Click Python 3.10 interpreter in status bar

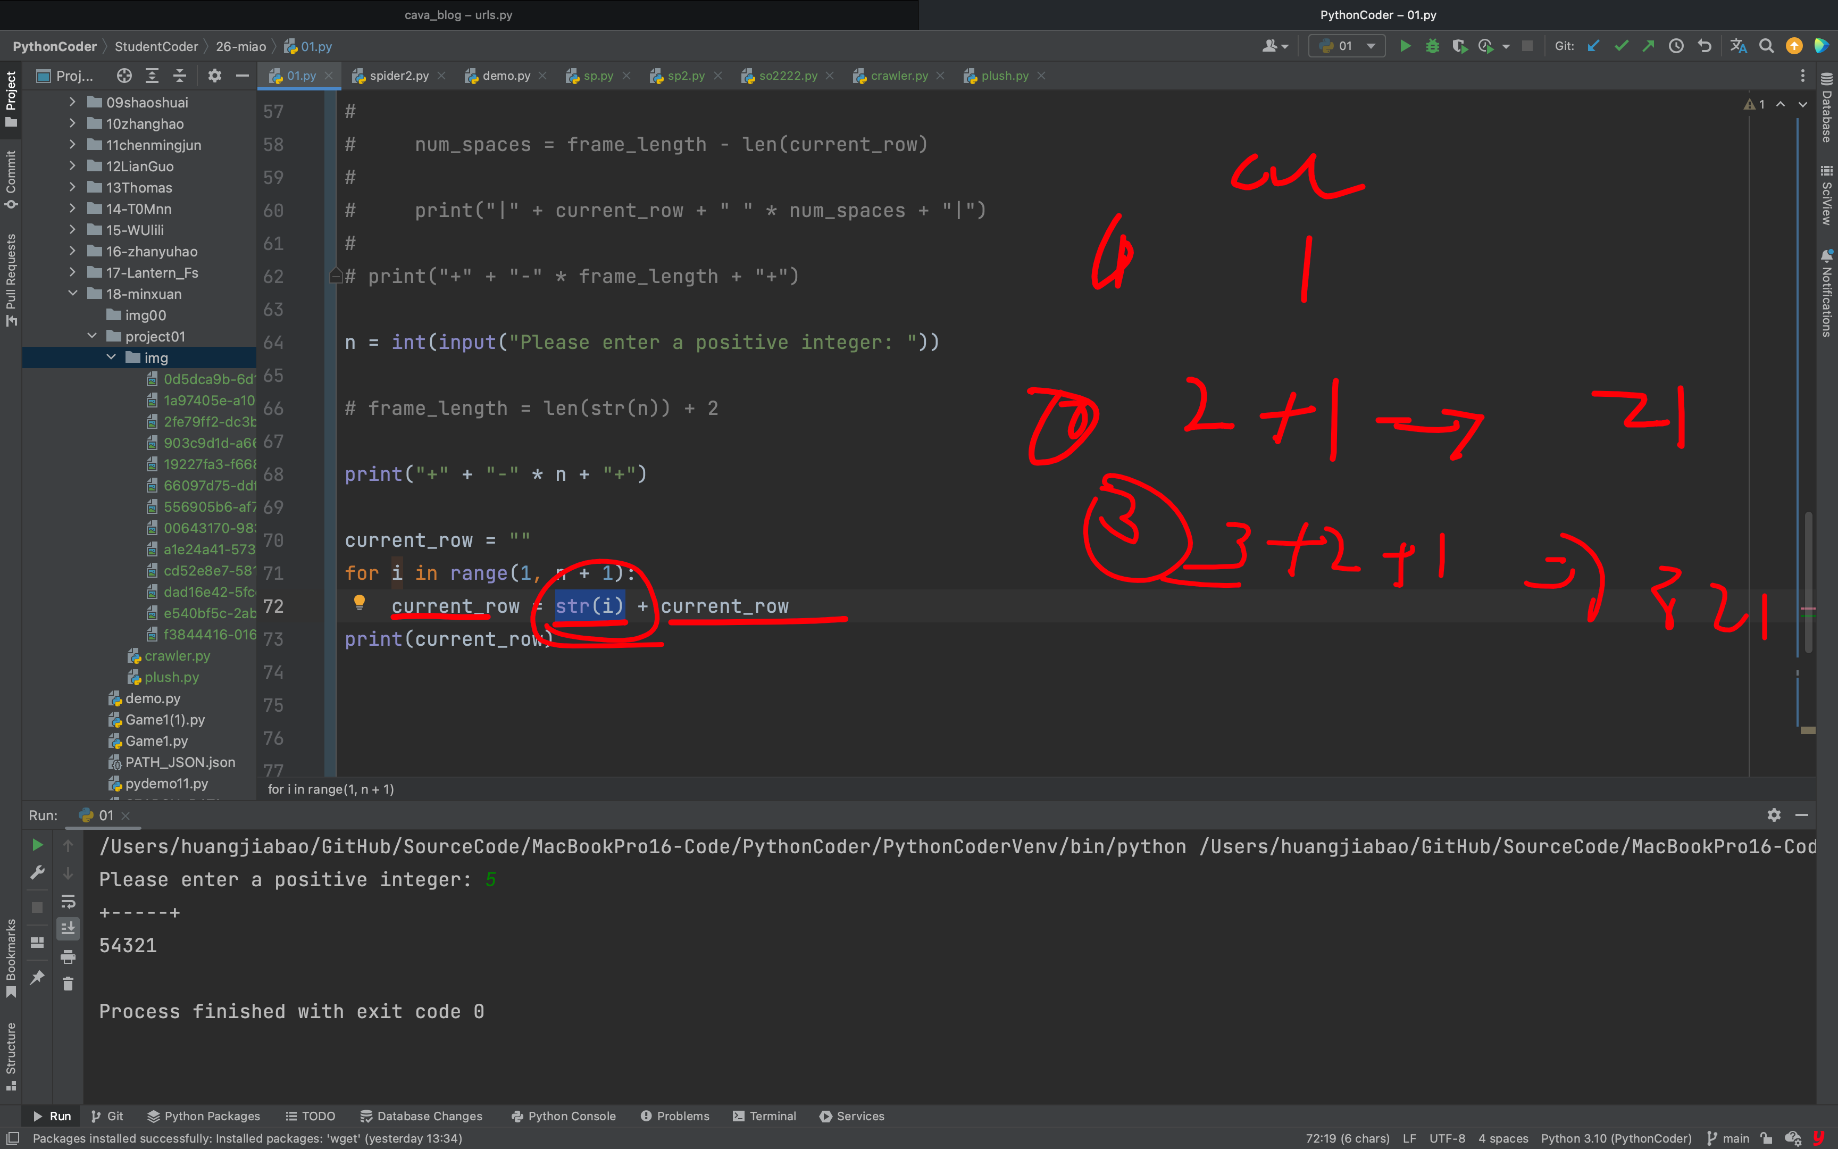(1616, 1138)
